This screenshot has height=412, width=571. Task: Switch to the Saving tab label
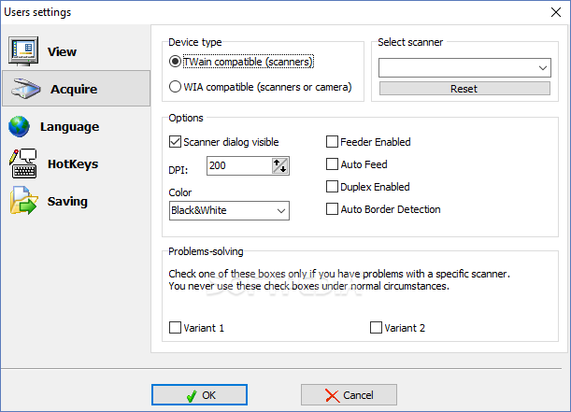(x=67, y=201)
